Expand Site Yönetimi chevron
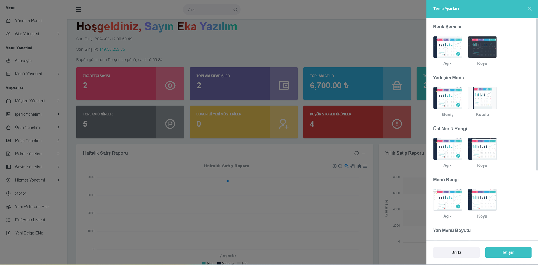The width and height of the screenshot is (538, 265). [x=58, y=34]
